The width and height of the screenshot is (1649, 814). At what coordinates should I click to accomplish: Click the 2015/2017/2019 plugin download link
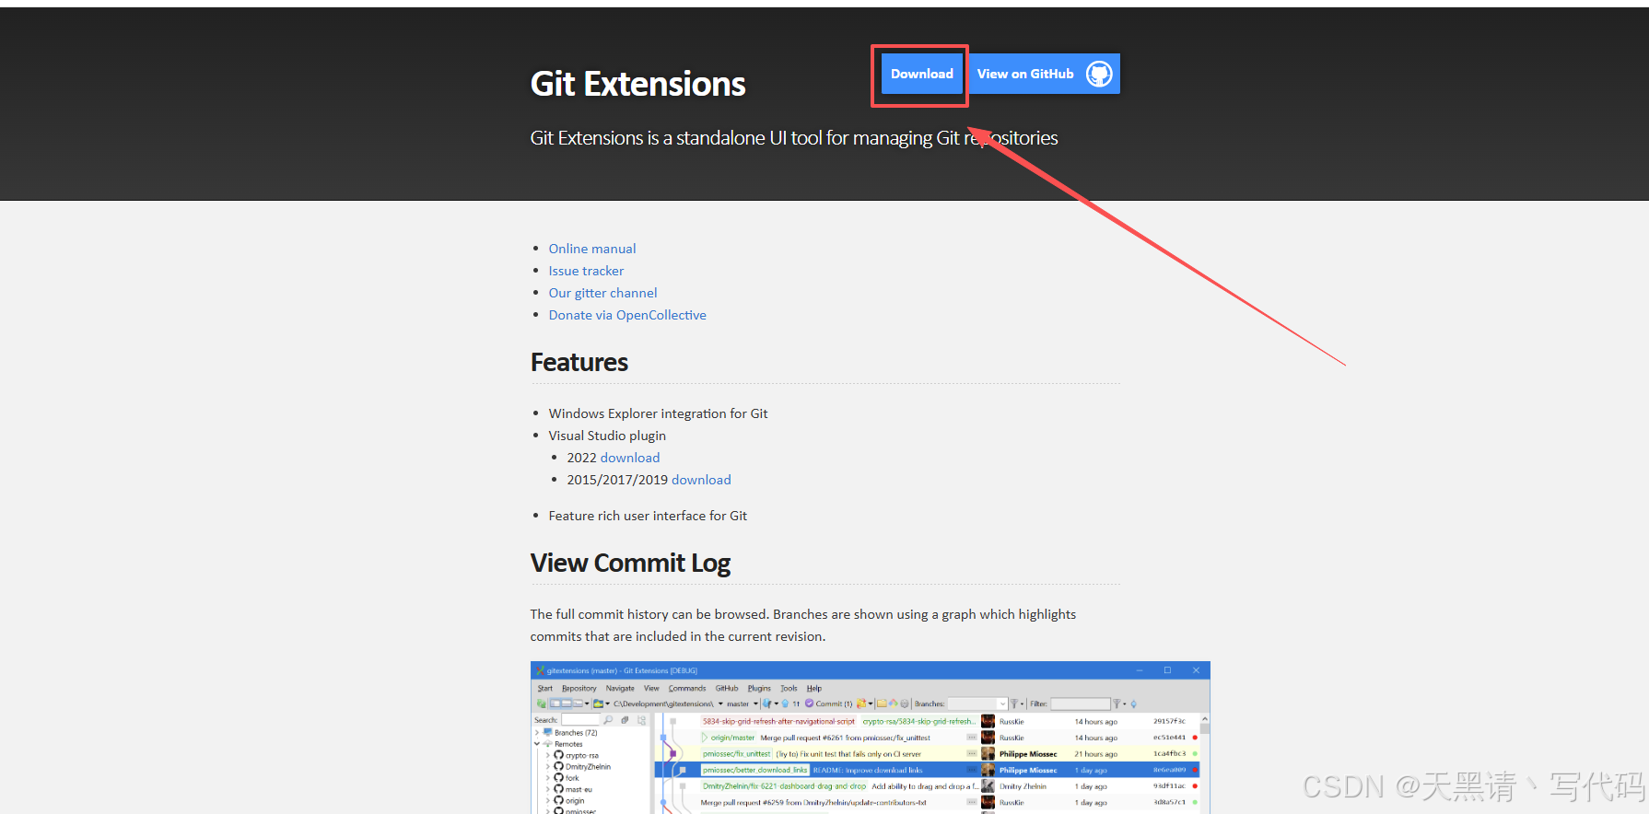click(x=701, y=480)
